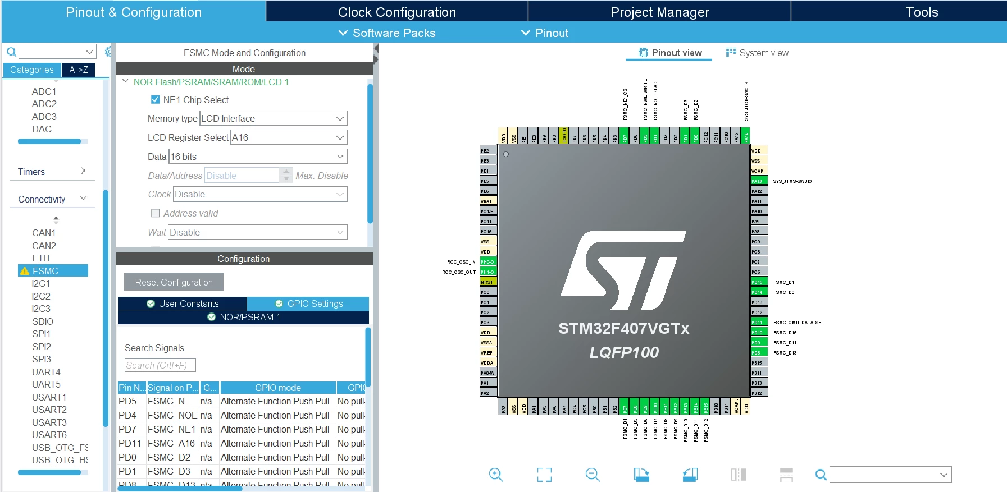1007x492 pixels.
Task: Toggle the NE1 Chip Select checkbox
Action: (156, 100)
